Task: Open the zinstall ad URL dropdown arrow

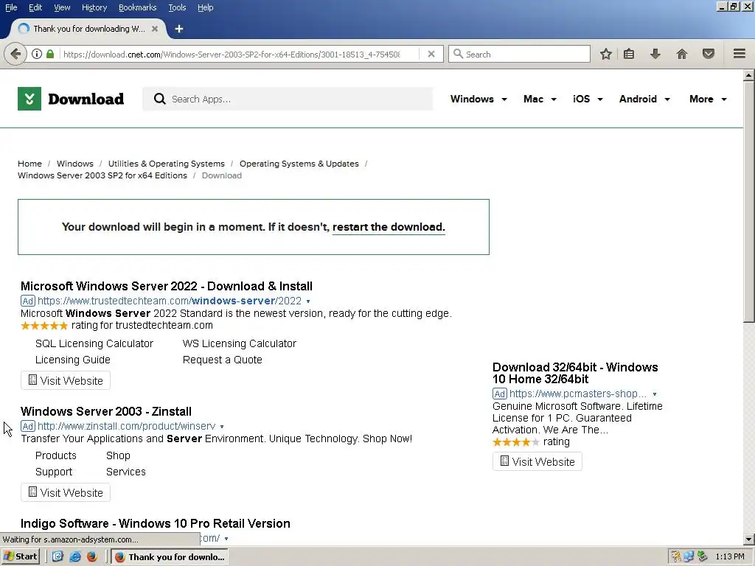Action: click(222, 427)
